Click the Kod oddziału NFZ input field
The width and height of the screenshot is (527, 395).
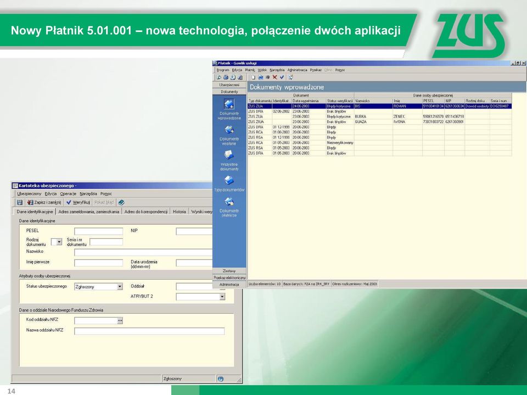click(96, 321)
